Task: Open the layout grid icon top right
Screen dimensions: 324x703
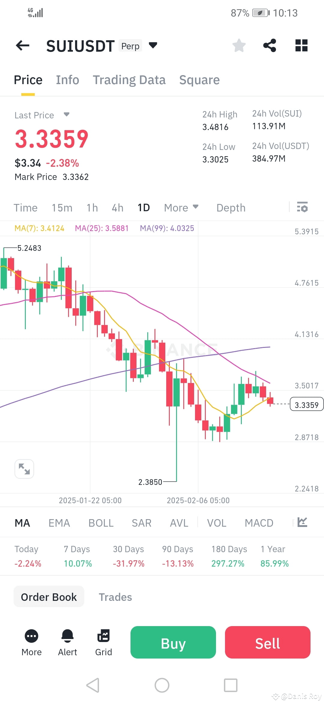Action: tap(301, 45)
